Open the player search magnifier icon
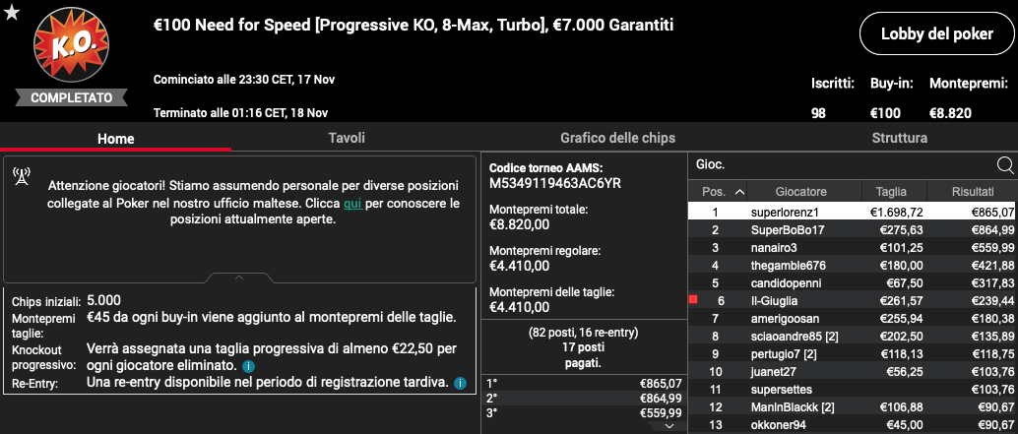The width and height of the screenshot is (1018, 434). pos(1004,165)
